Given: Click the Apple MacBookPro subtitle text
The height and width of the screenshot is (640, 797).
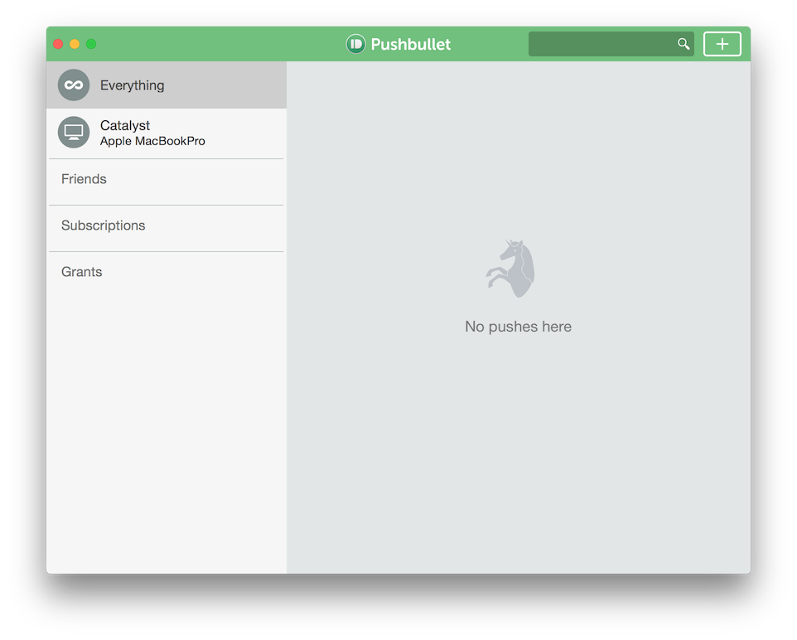Looking at the screenshot, I should 152,141.
